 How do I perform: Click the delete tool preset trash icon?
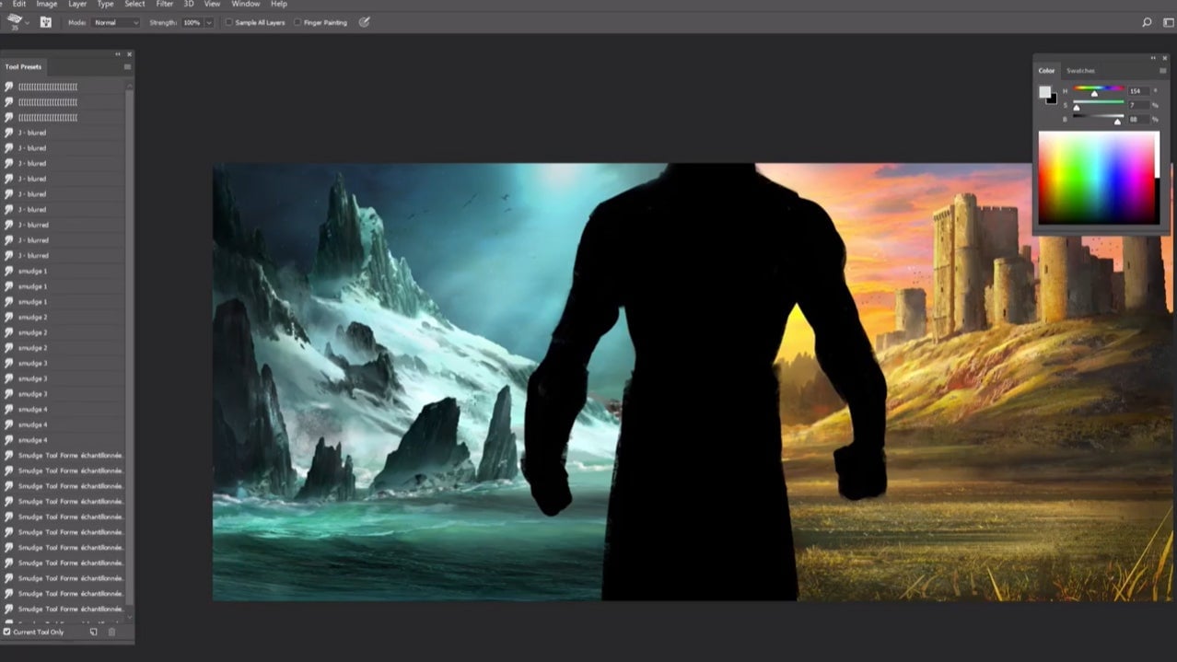112,633
